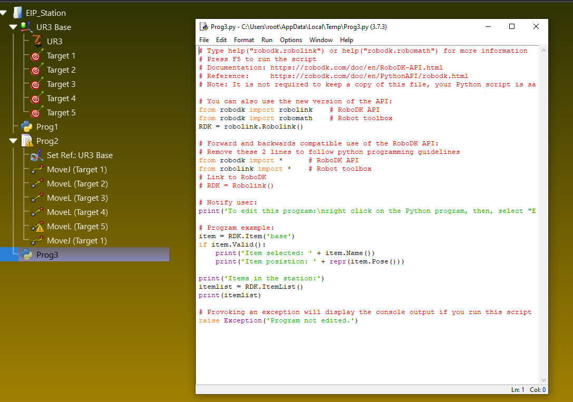Image resolution: width=573 pixels, height=402 pixels.
Task: Select MoveL (Target 2) instruction text
Action: click(x=77, y=184)
